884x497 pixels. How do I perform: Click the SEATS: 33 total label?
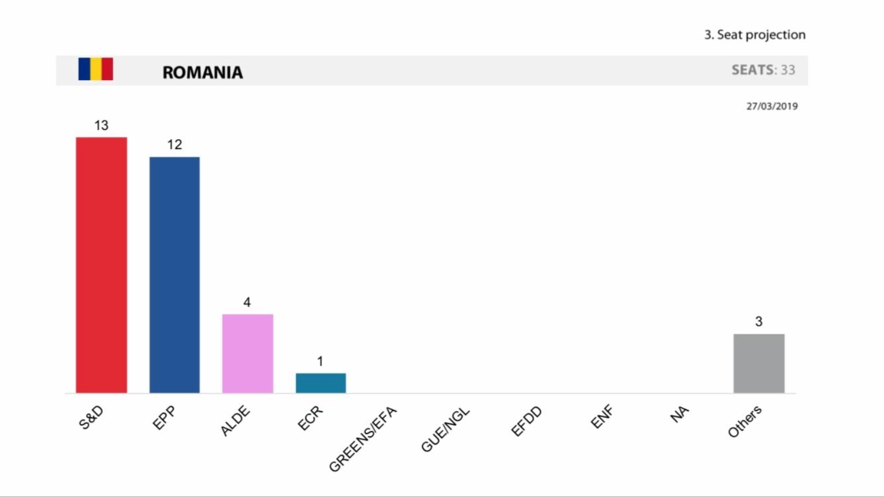pyautogui.click(x=763, y=70)
